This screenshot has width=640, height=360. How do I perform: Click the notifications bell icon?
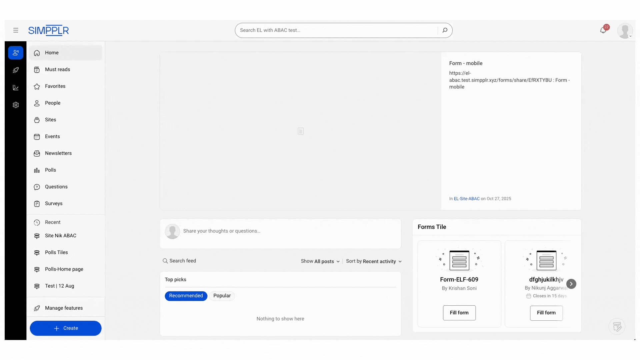pyautogui.click(x=603, y=30)
